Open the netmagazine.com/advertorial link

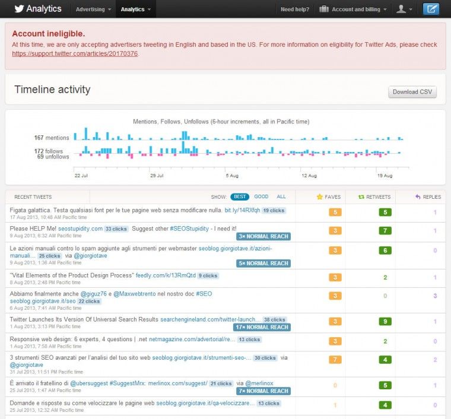point(192,339)
